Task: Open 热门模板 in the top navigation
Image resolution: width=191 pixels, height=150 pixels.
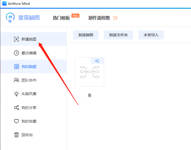Action: [x=61, y=18]
